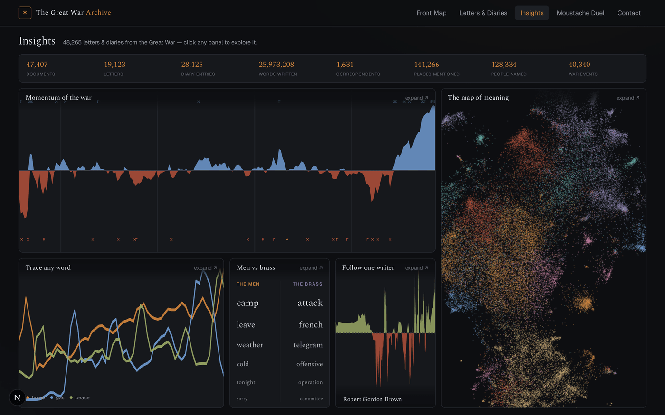Click the round N badge icon
The width and height of the screenshot is (665, 415).
[x=17, y=397]
